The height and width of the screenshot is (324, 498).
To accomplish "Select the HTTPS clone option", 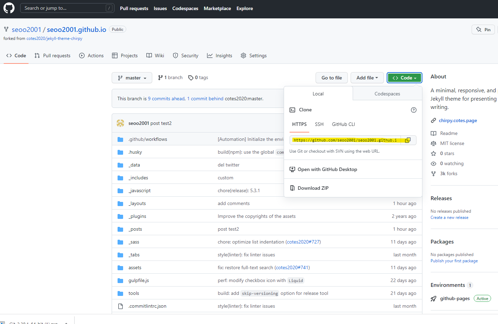I will [299, 124].
